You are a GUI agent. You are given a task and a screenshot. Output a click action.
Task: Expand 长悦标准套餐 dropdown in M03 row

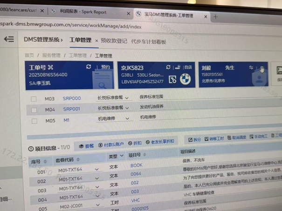(x=127, y=98)
